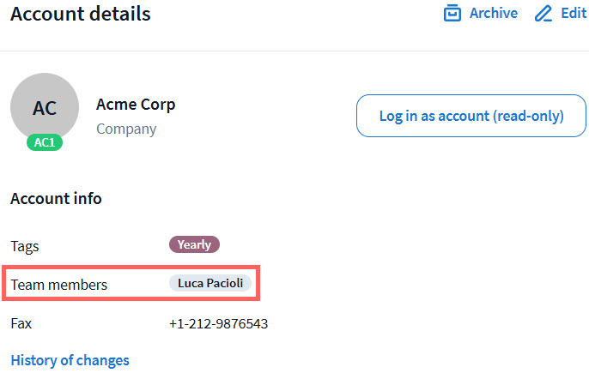Click the Account details page title
The height and width of the screenshot is (373, 589).
click(81, 15)
